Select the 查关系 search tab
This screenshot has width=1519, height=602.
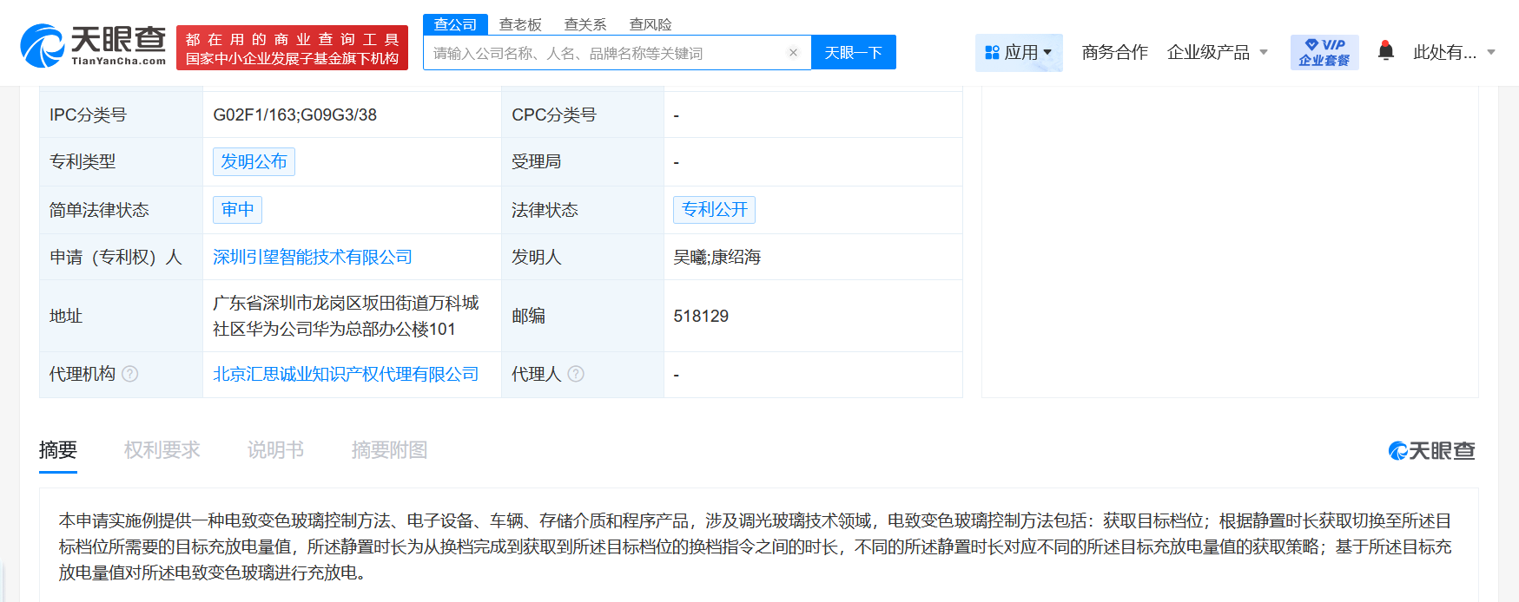(x=585, y=24)
